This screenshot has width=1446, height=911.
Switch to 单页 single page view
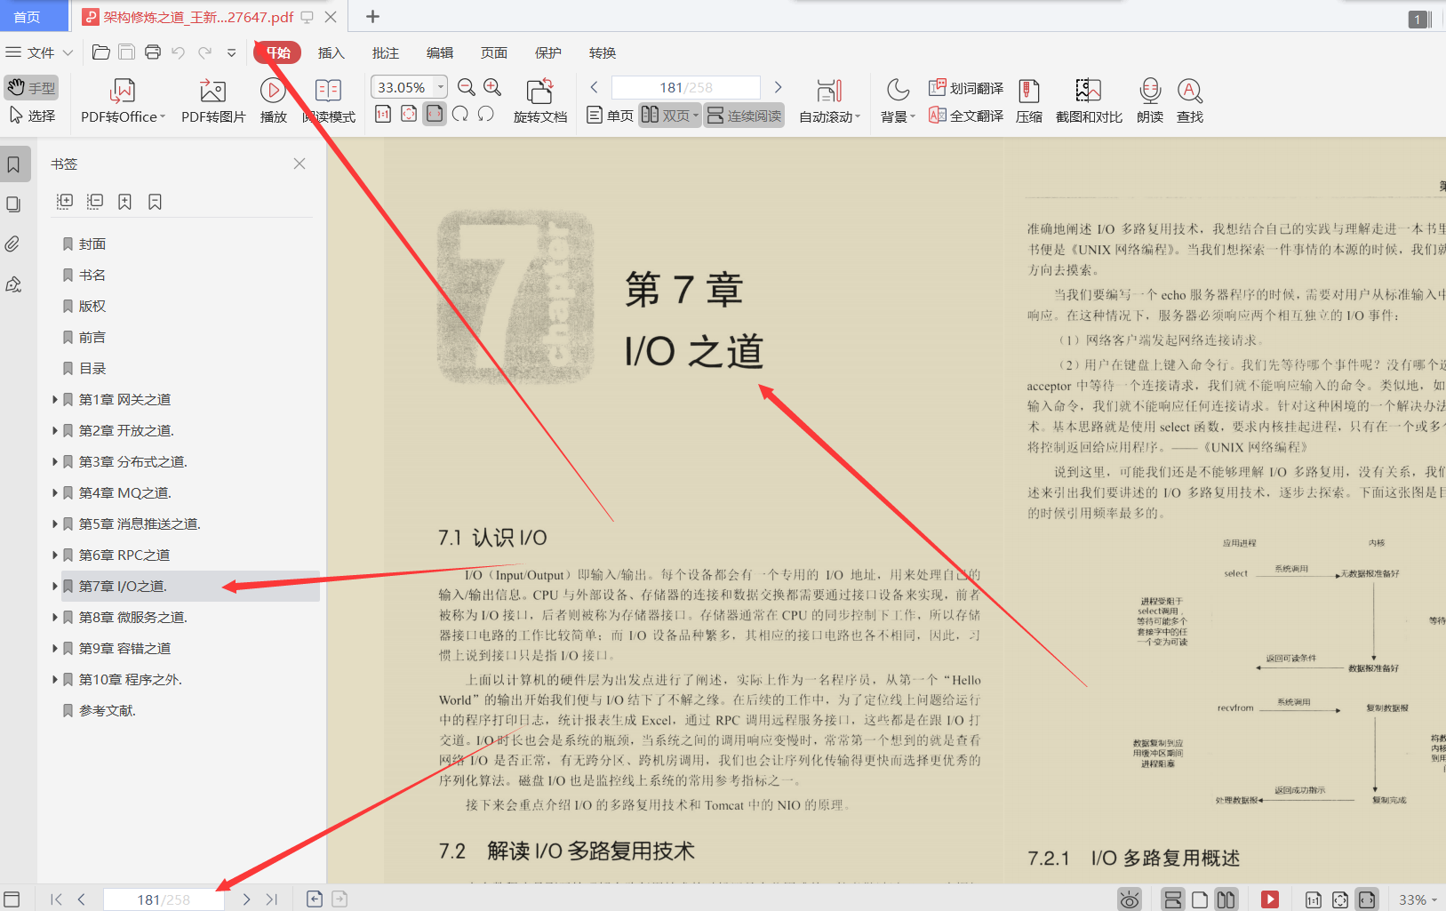click(x=611, y=116)
